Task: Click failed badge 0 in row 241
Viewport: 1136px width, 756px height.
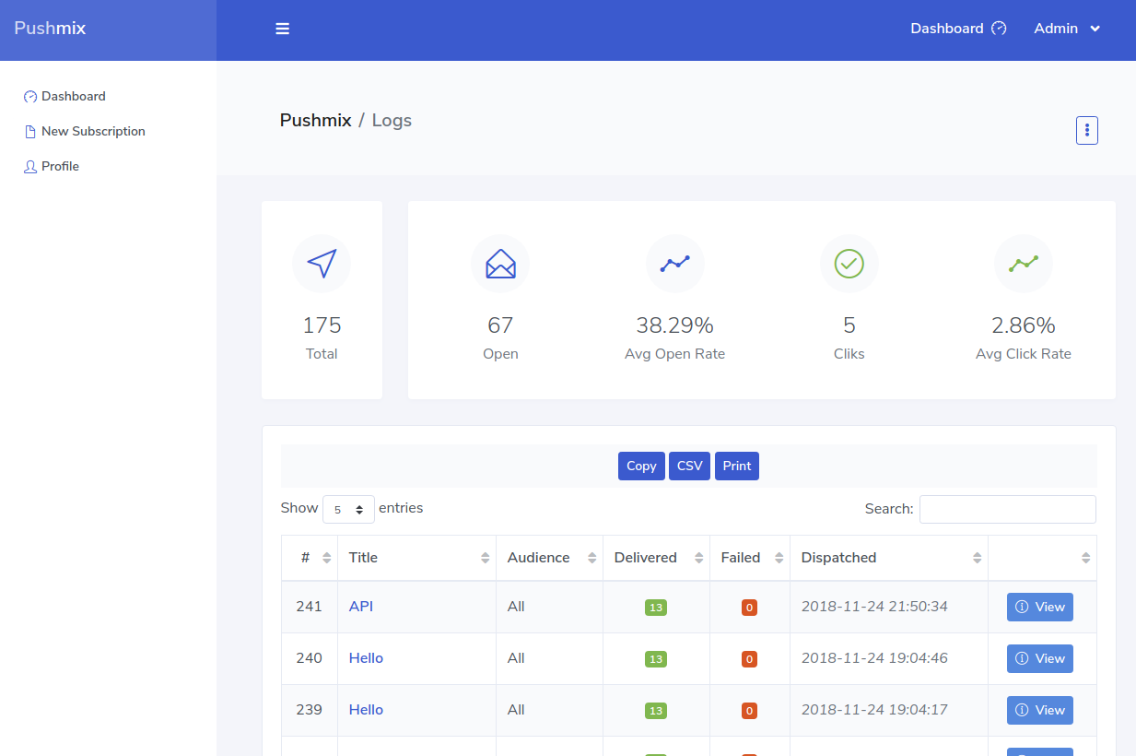Action: click(750, 608)
